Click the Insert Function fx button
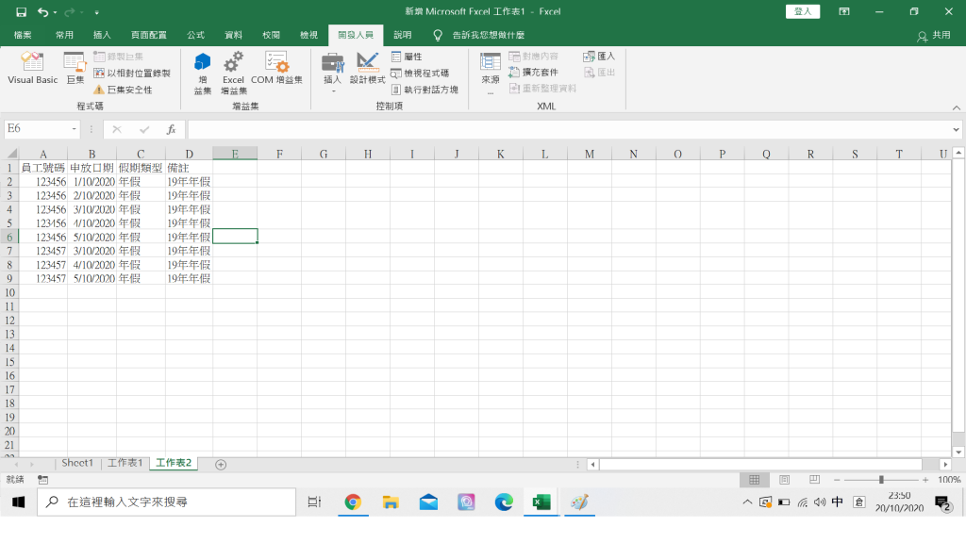This screenshot has width=966, height=543. pyautogui.click(x=172, y=129)
